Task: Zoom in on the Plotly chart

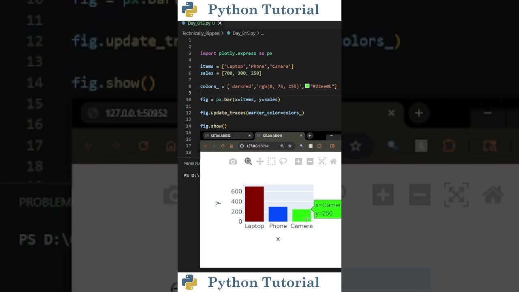Action: click(298, 161)
